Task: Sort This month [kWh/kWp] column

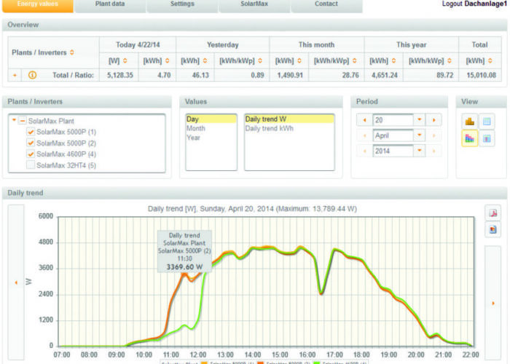Action: 355,60
